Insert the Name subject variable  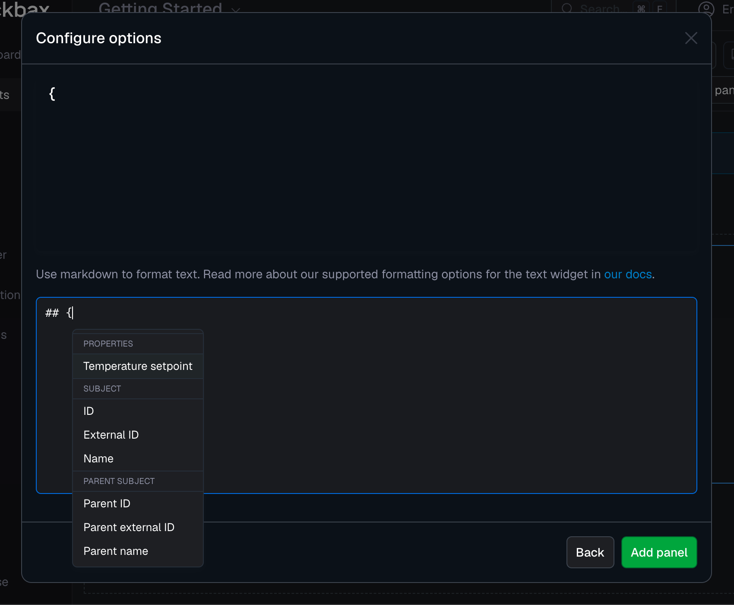point(138,459)
